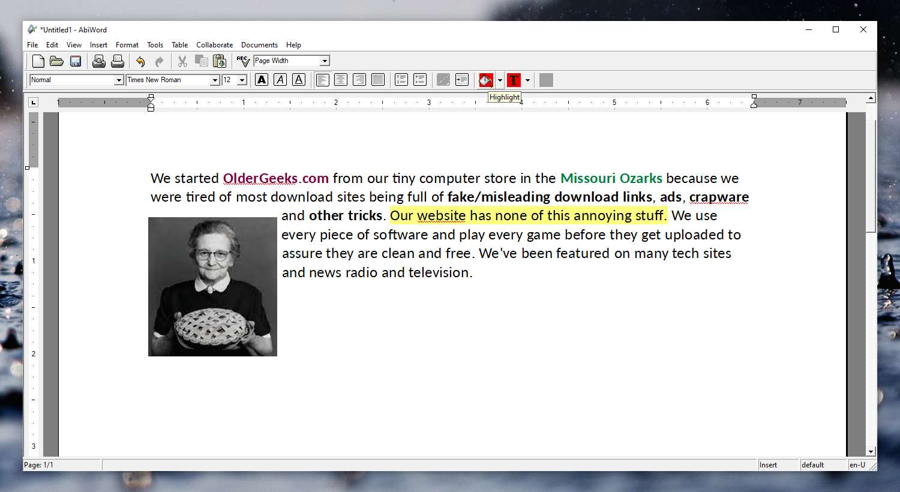
Task: Click the AbiWord app icon in title bar
Action: [32, 29]
